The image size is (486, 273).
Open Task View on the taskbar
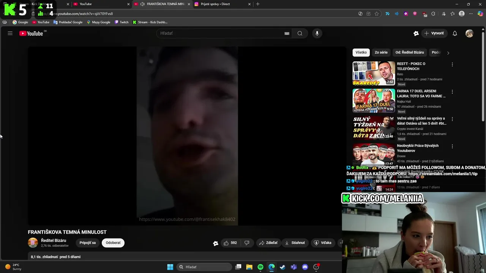[238, 267]
